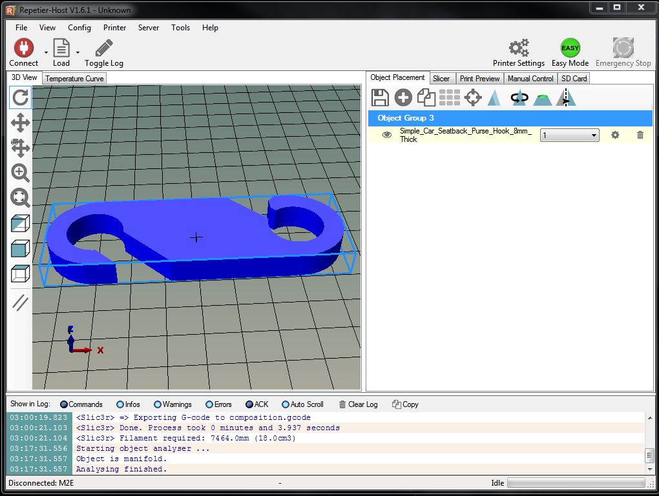This screenshot has width=659, height=496.
Task: Click Add Object plus icon
Action: [x=403, y=97]
